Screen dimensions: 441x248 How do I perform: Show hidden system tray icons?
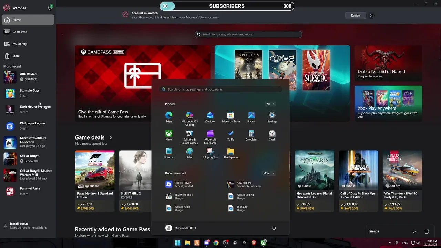(x=390, y=243)
